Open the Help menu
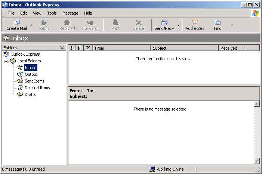Screen dimensions: 262x174 click(88, 13)
